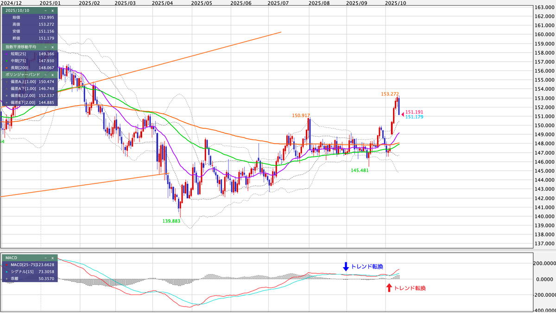The image size is (556, 313).
Task: Close the MACD panel with its x button
Action: tap(52, 258)
